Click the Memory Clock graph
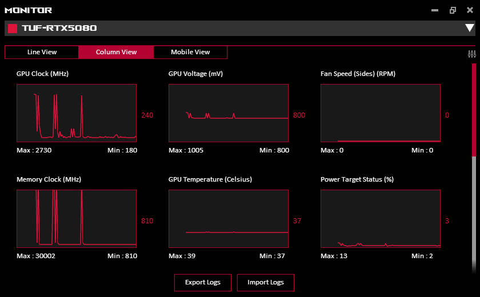Viewport: 480px width, 297px height. (x=77, y=219)
